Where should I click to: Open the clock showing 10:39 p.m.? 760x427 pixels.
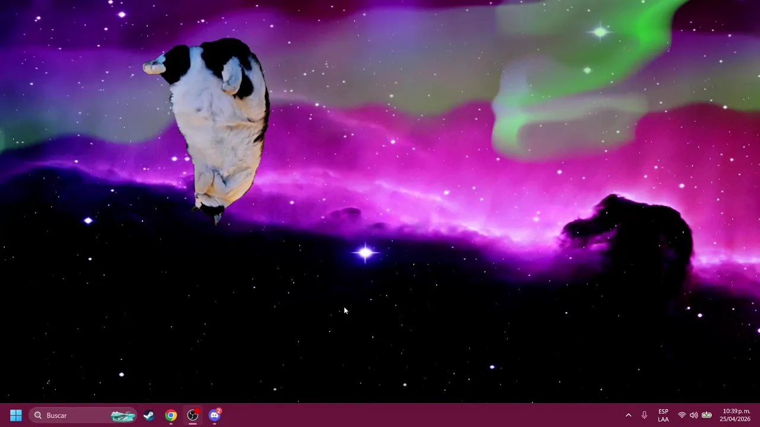[735, 415]
